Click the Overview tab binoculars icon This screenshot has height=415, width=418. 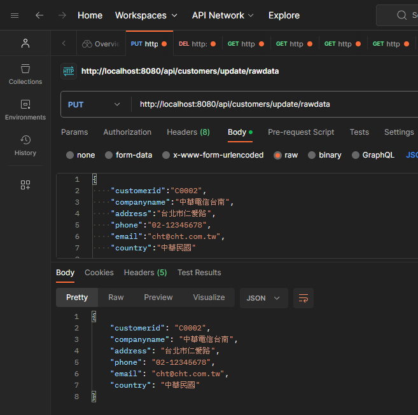tap(87, 44)
